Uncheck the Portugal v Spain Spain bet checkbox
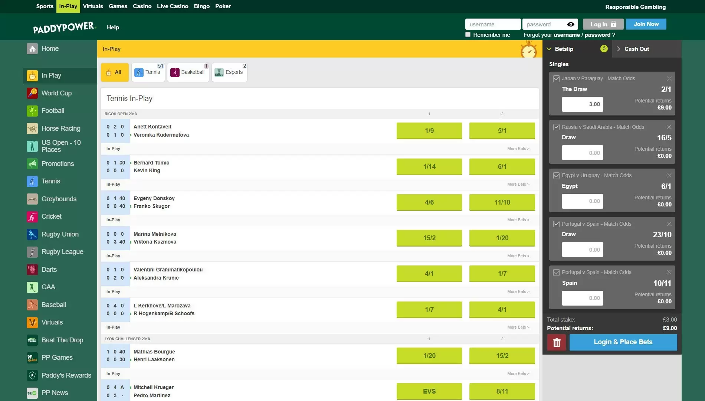 point(556,273)
